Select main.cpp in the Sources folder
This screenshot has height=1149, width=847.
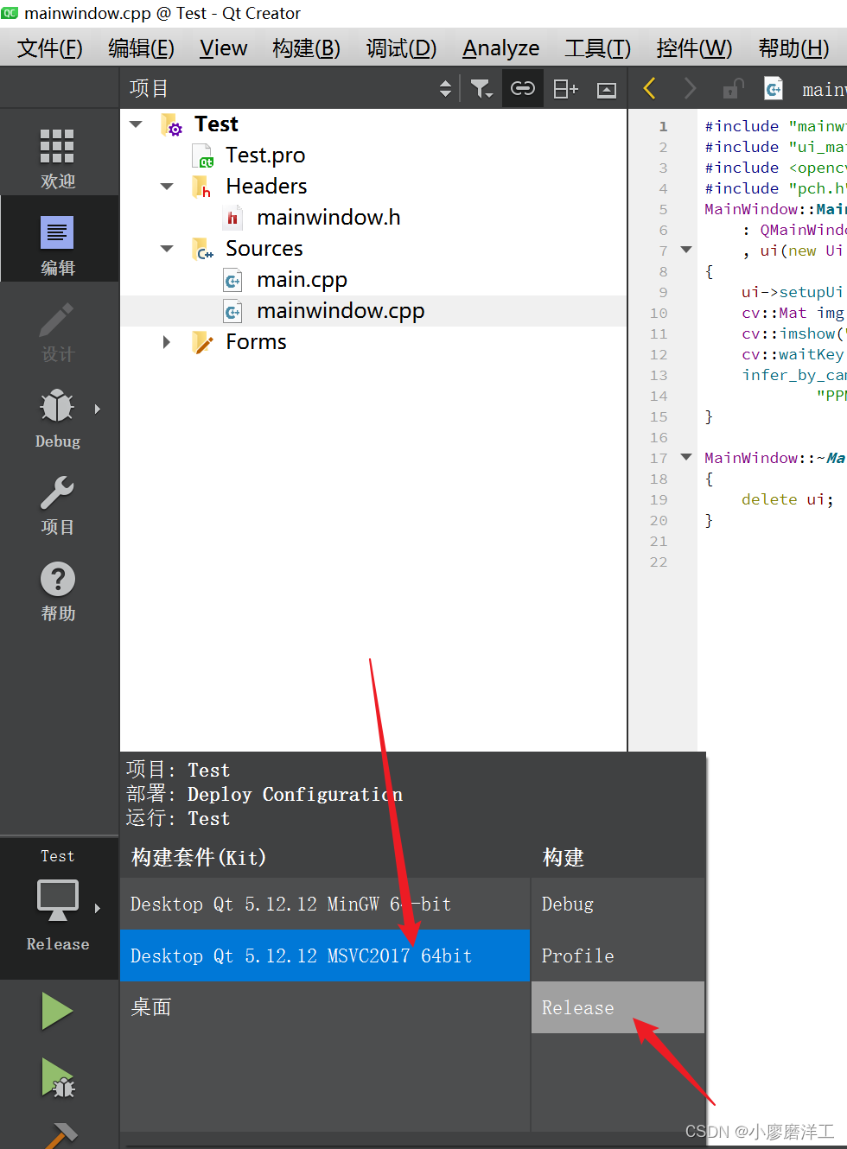[302, 280]
